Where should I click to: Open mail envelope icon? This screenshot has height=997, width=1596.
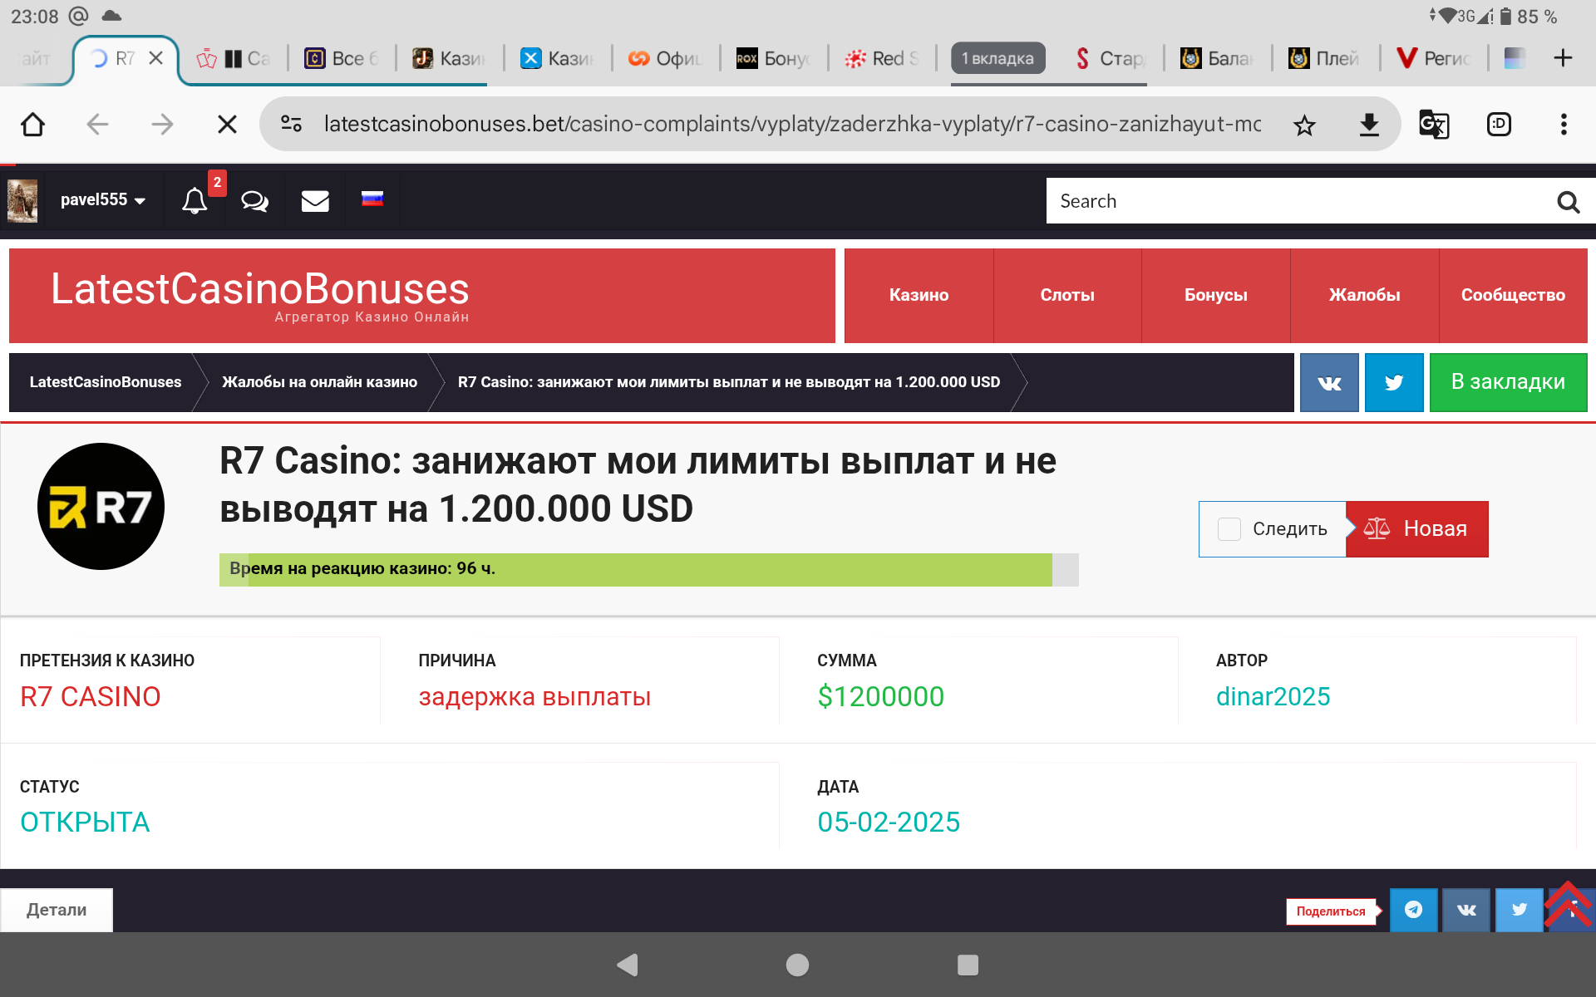click(x=315, y=201)
